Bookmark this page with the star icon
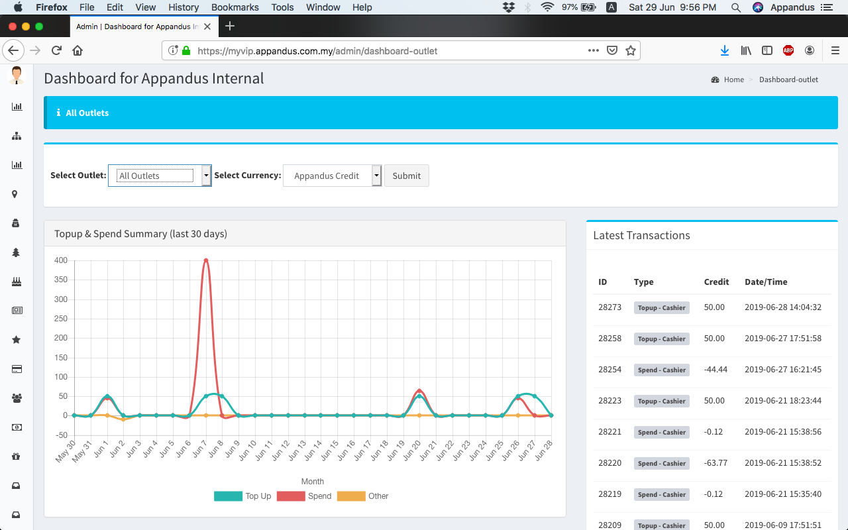848x530 pixels. (631, 50)
